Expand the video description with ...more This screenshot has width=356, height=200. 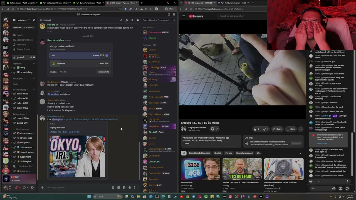(186, 143)
